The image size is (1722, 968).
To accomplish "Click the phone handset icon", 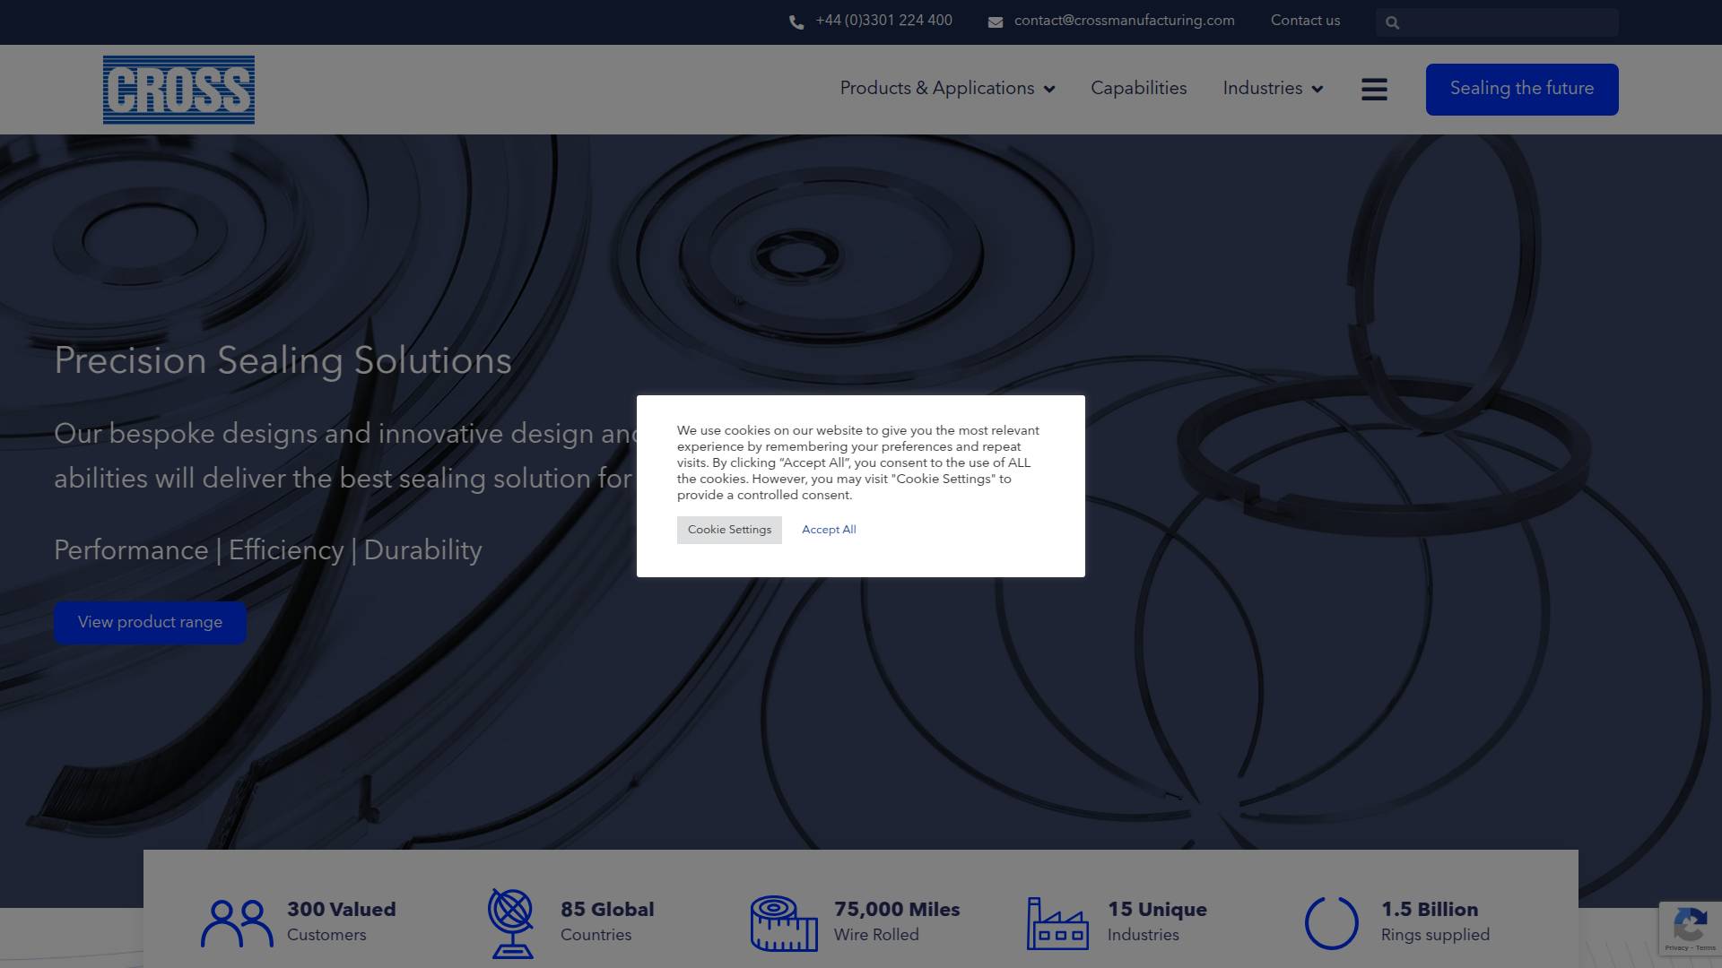I will [796, 22].
